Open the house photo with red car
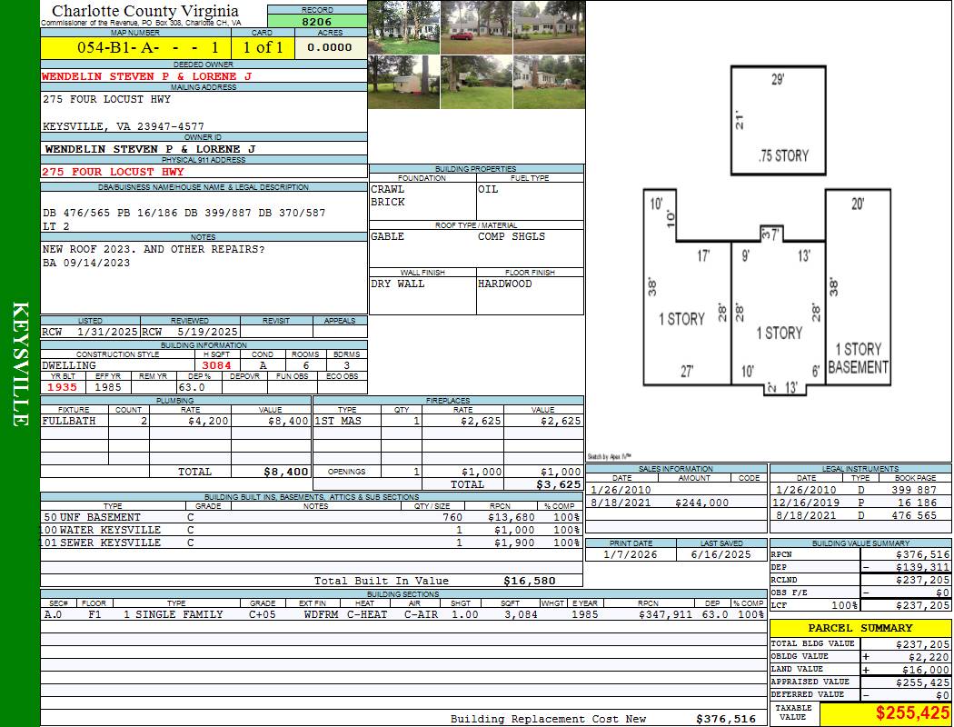This screenshot has width=954, height=727. [x=476, y=27]
